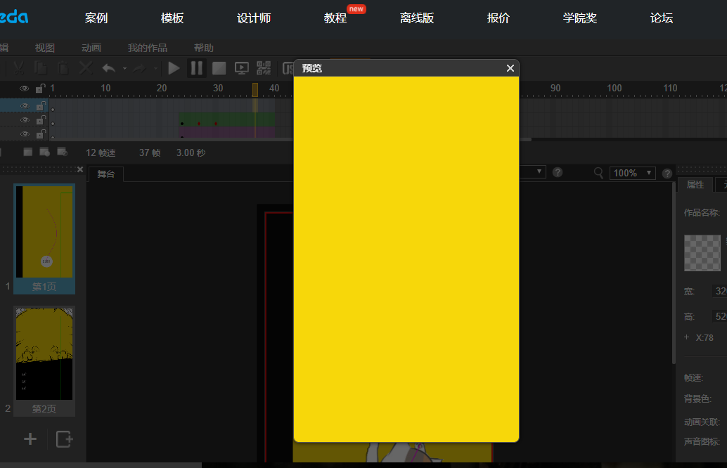Toggle visibility of all timeline layers

click(24, 88)
